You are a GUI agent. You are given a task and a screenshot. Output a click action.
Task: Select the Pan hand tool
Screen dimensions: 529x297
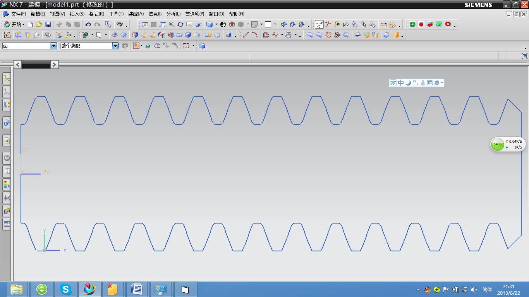(189, 24)
